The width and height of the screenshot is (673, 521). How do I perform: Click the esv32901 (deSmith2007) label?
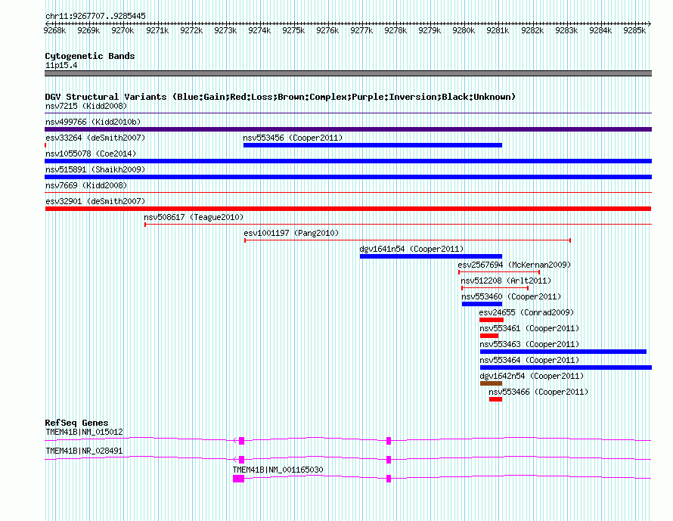[95, 201]
